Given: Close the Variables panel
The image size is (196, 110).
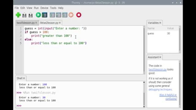Looking at the screenshot, I should [x=160, y=23].
